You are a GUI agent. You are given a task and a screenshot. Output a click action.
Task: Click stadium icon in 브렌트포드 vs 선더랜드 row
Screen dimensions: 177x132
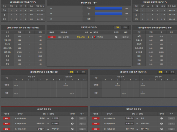72,123
